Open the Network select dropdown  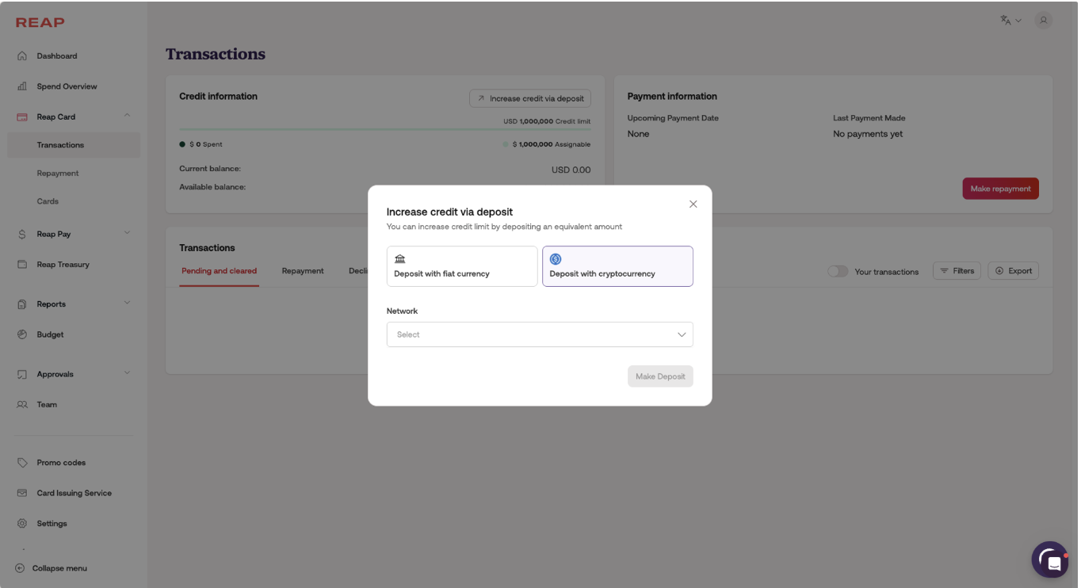pyautogui.click(x=540, y=334)
